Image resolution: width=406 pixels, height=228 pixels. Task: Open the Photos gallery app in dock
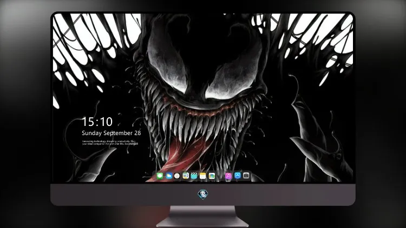(212, 176)
